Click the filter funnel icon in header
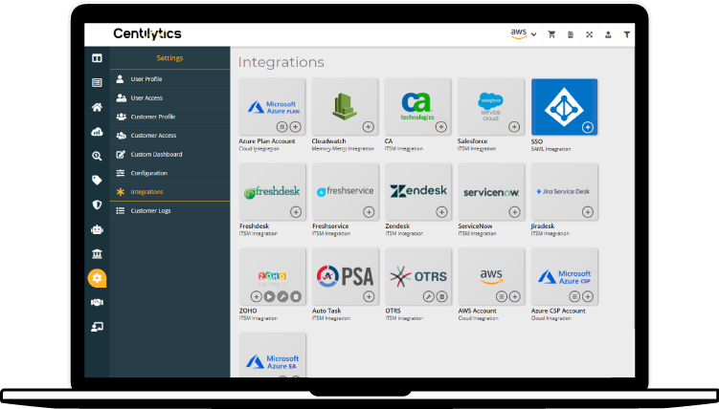This screenshot has width=719, height=409. tap(627, 34)
